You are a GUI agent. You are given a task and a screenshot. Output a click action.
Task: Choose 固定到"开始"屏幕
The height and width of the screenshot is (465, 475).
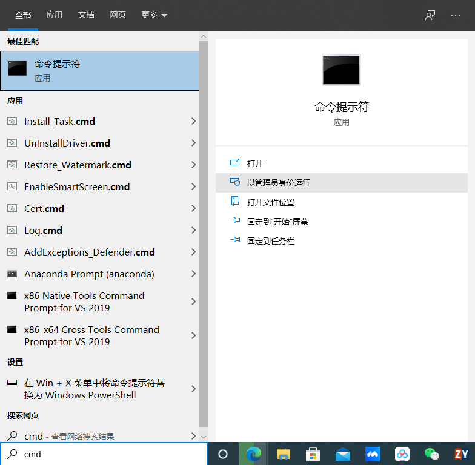coord(342,222)
